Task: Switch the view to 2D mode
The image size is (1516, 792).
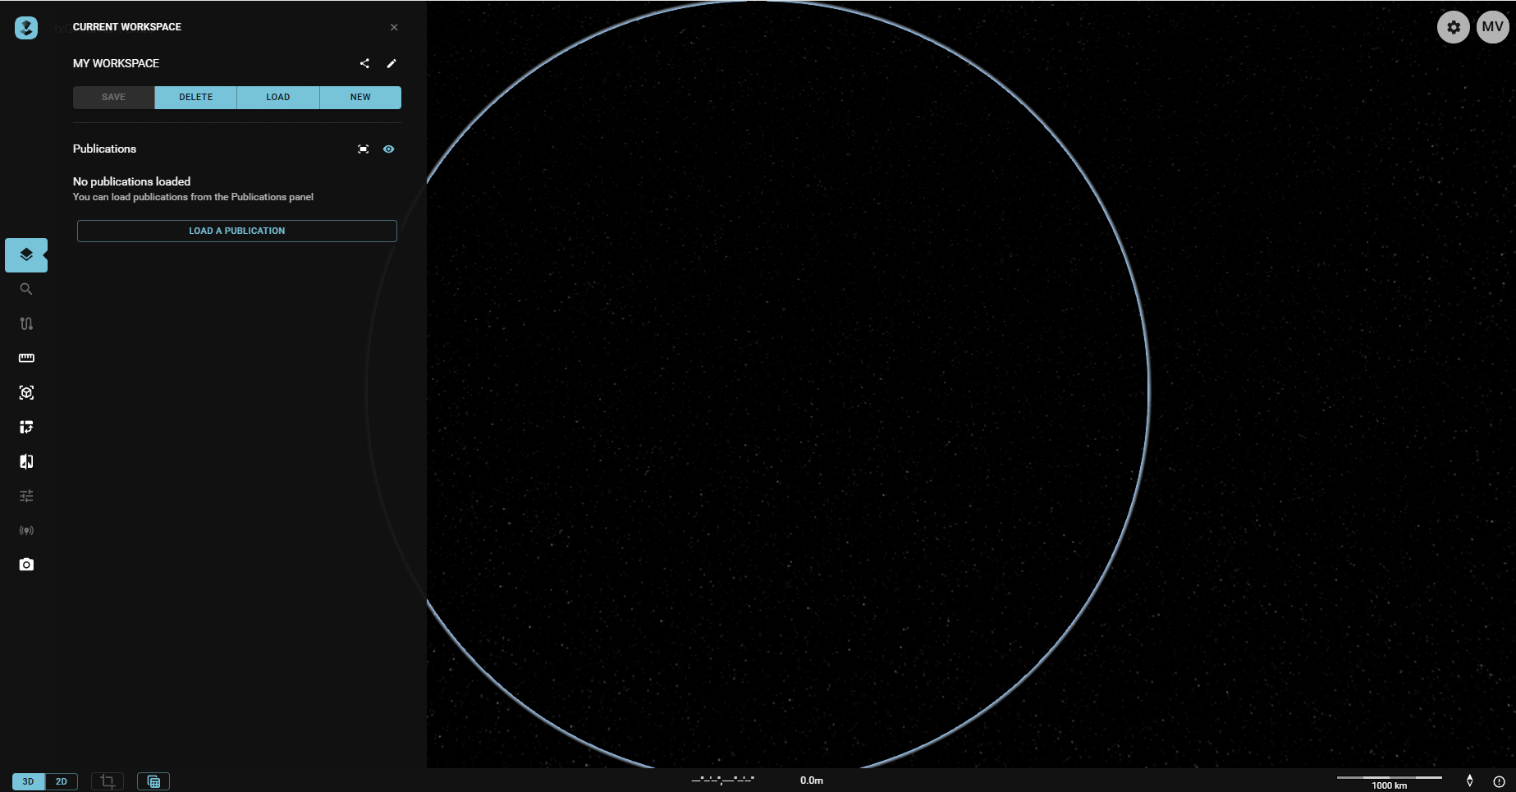Action: click(x=62, y=781)
